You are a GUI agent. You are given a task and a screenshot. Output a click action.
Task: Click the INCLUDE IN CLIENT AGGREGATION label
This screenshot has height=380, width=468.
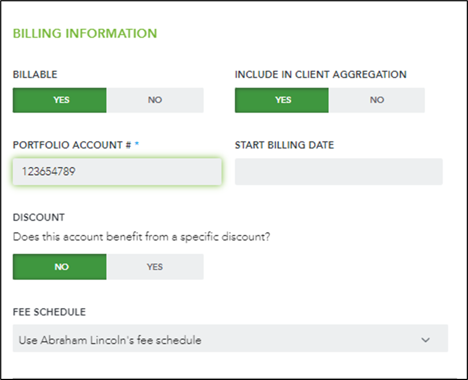coord(321,74)
